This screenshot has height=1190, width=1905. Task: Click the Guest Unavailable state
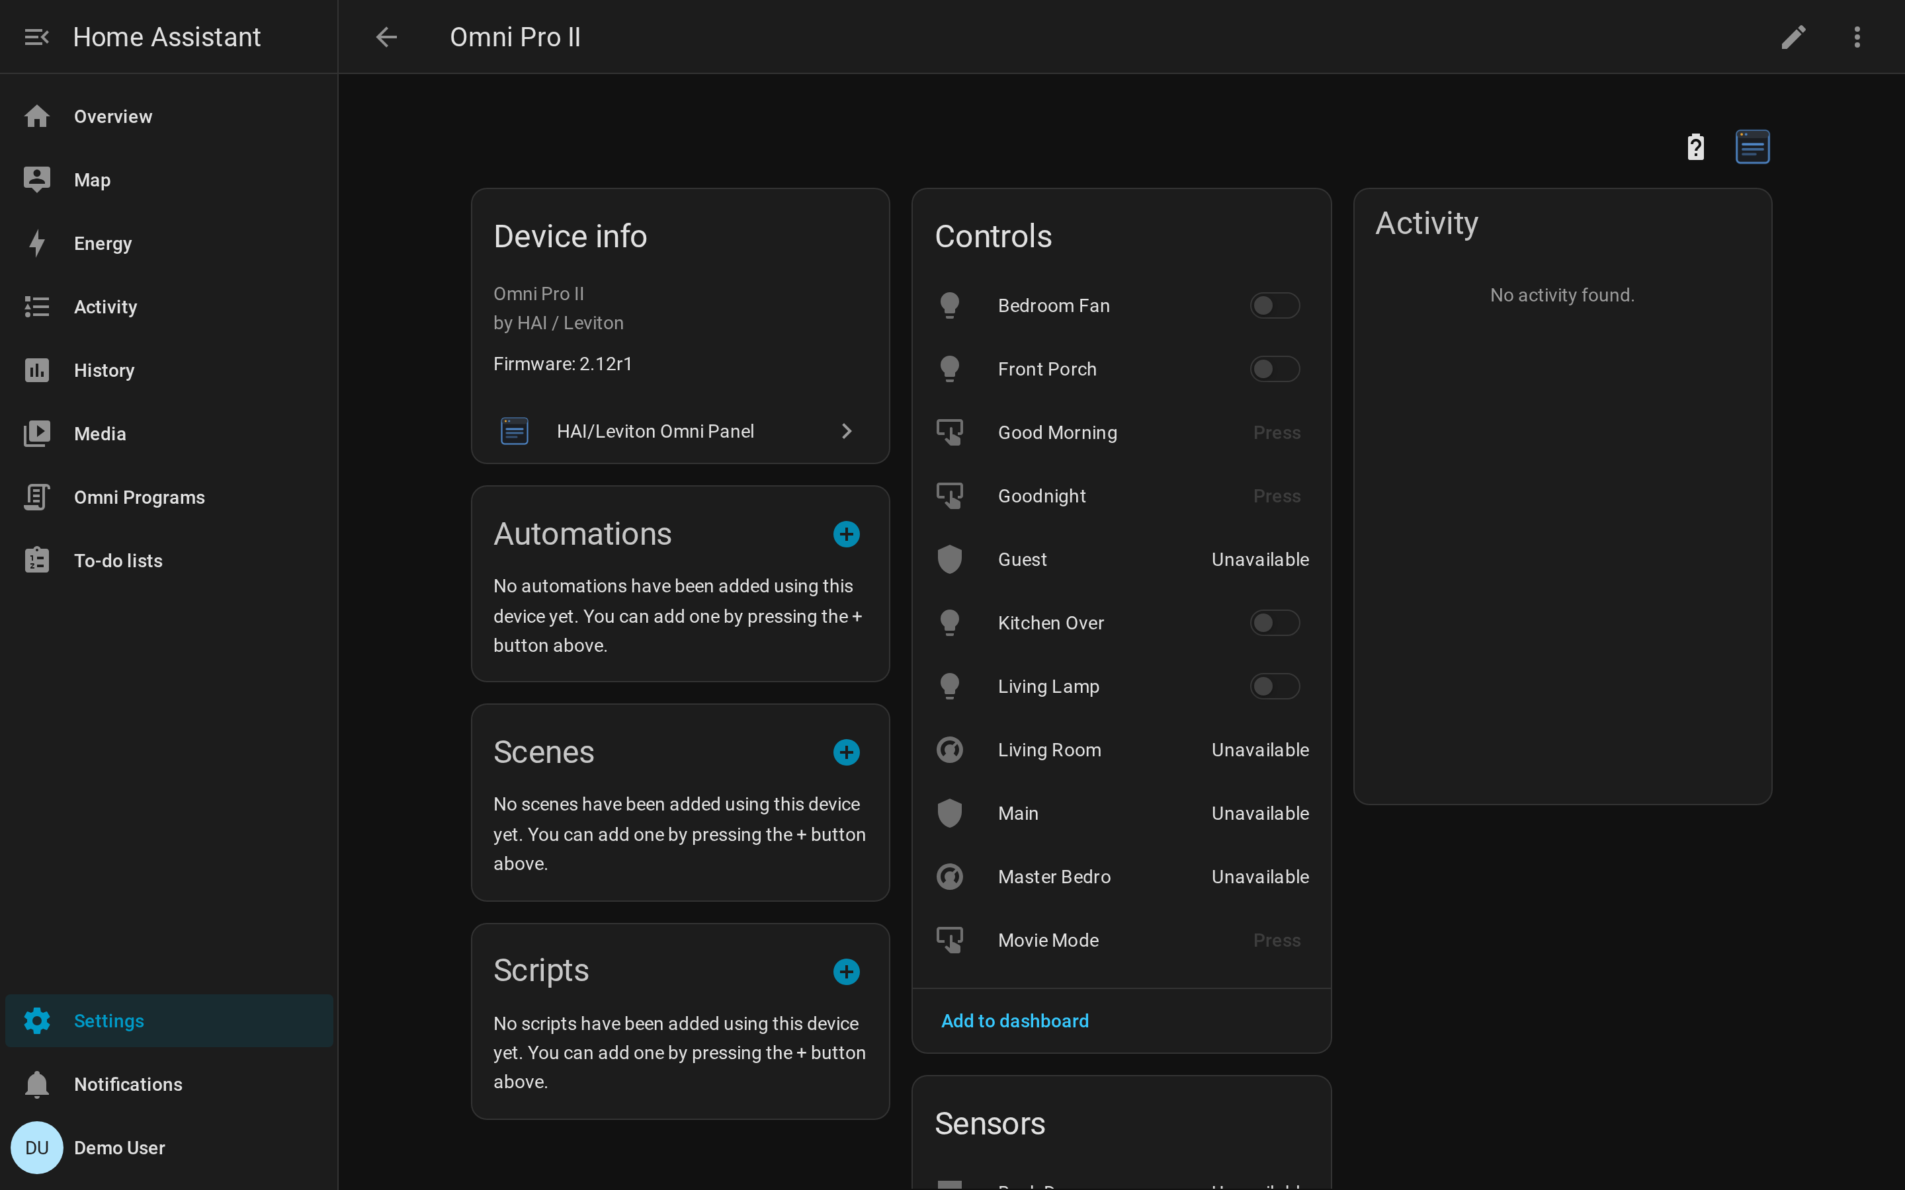tap(1260, 559)
